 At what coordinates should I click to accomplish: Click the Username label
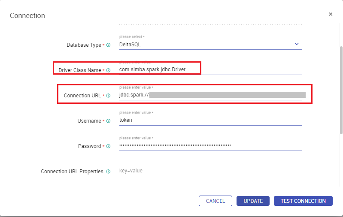click(89, 121)
